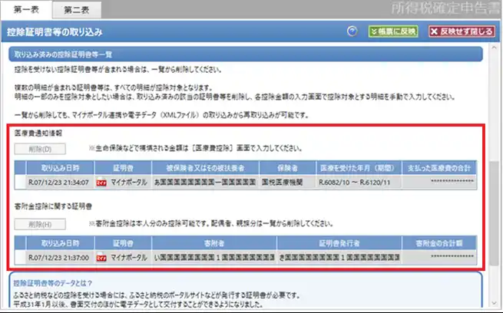Click 削除(H) button for donation certificates
This screenshot has width=503, height=313.
(36, 223)
